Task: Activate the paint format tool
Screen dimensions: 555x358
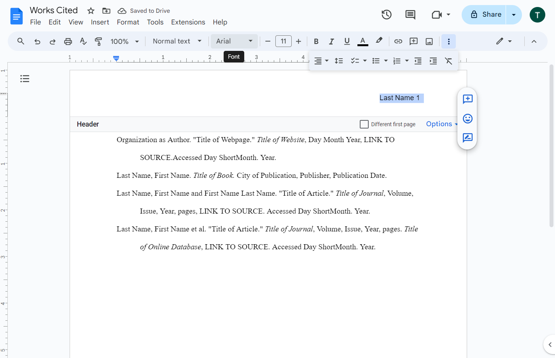Action: (98, 41)
